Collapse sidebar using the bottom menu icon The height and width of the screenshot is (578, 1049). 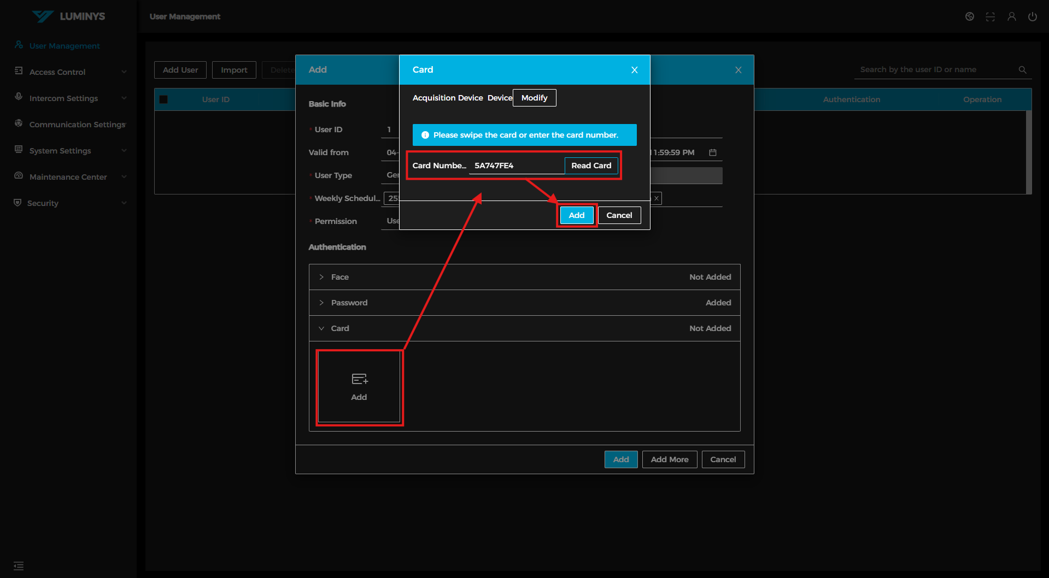[19, 565]
